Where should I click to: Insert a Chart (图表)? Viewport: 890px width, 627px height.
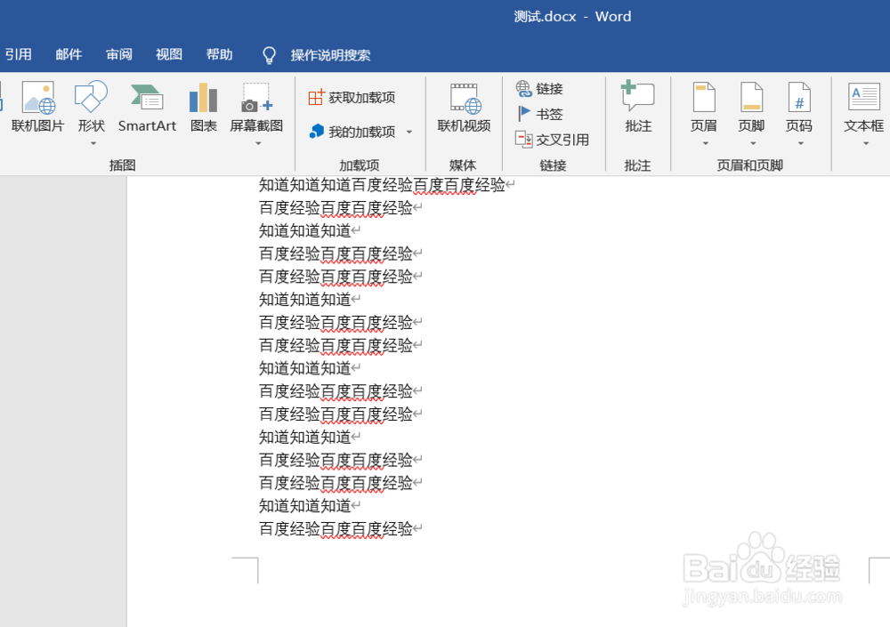click(x=203, y=107)
